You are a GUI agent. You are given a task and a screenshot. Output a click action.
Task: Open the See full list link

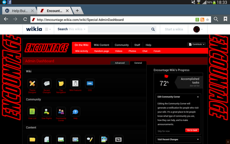coord(194,86)
